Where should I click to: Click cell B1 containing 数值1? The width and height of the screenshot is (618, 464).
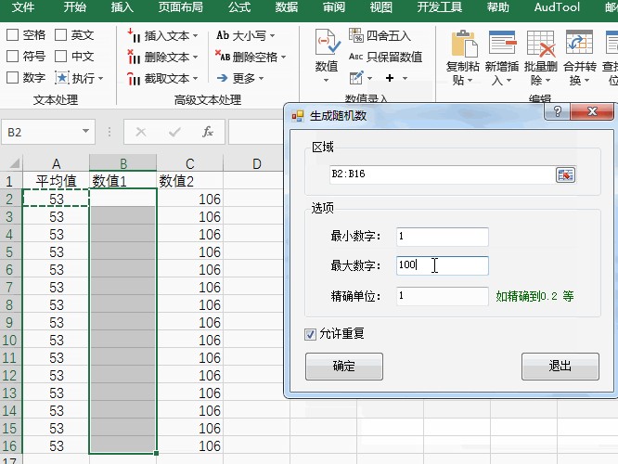click(123, 181)
